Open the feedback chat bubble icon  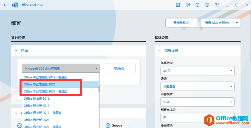tap(188, 5)
